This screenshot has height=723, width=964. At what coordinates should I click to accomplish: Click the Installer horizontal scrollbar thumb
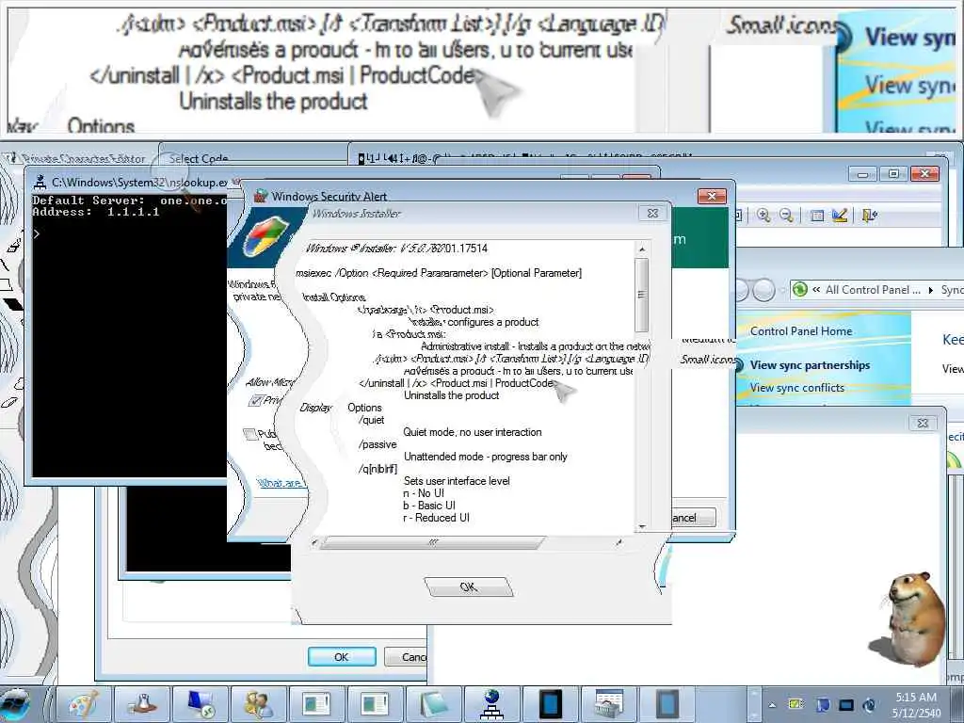433,542
